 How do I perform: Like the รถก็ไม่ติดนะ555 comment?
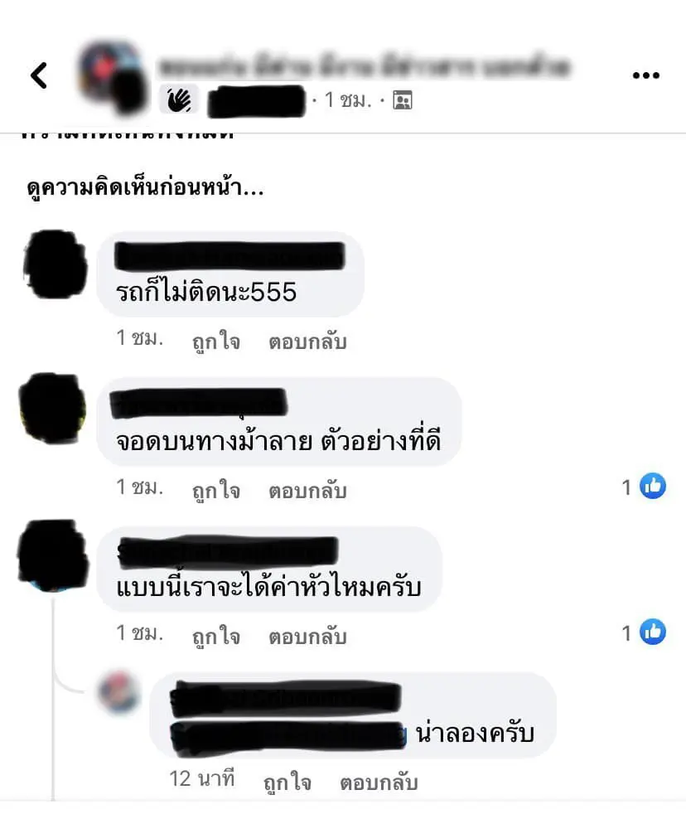[215, 341]
